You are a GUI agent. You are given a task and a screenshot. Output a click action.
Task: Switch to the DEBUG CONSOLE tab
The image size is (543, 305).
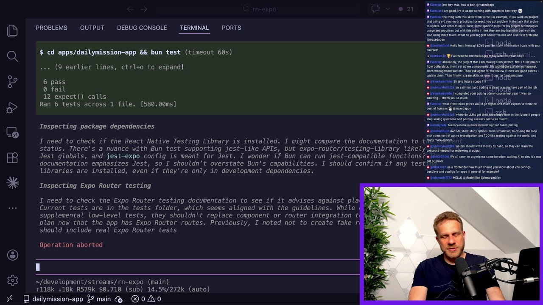point(142,28)
